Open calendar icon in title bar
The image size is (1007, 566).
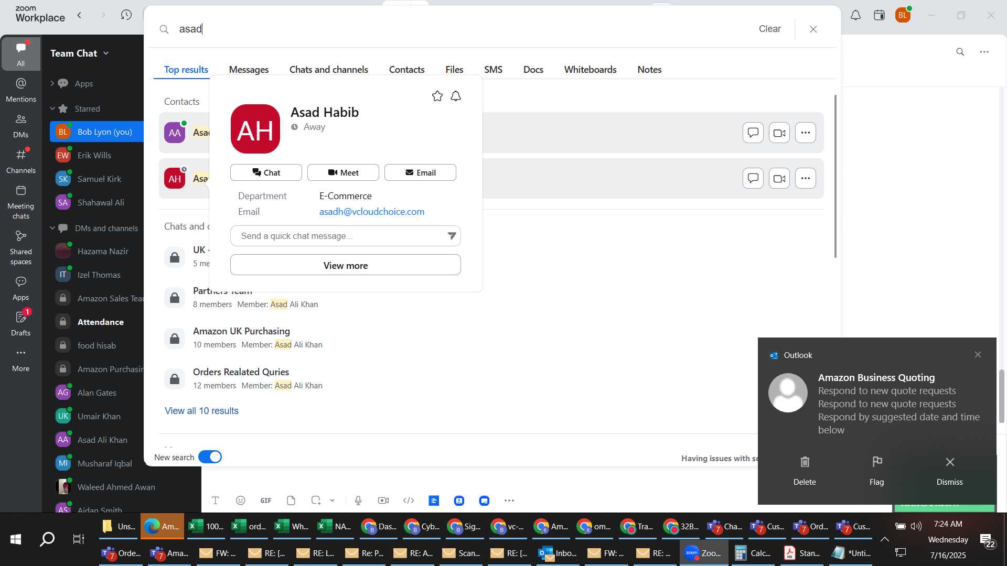880,15
